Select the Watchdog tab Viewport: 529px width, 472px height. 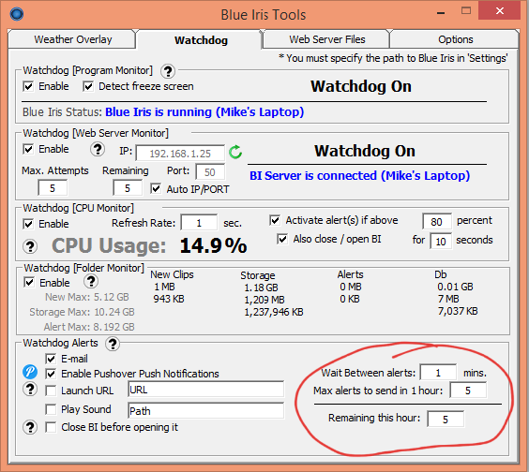point(201,40)
